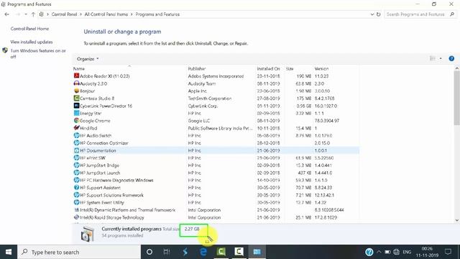460x259 pixels.
Task: Launch Microsoft Edge from the taskbar
Action: point(203,252)
